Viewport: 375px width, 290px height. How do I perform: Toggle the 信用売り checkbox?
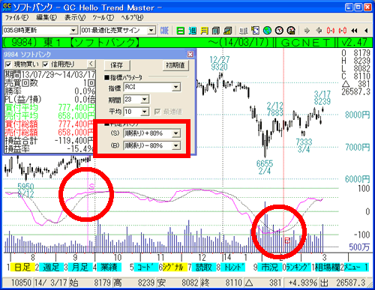[x=45, y=64]
